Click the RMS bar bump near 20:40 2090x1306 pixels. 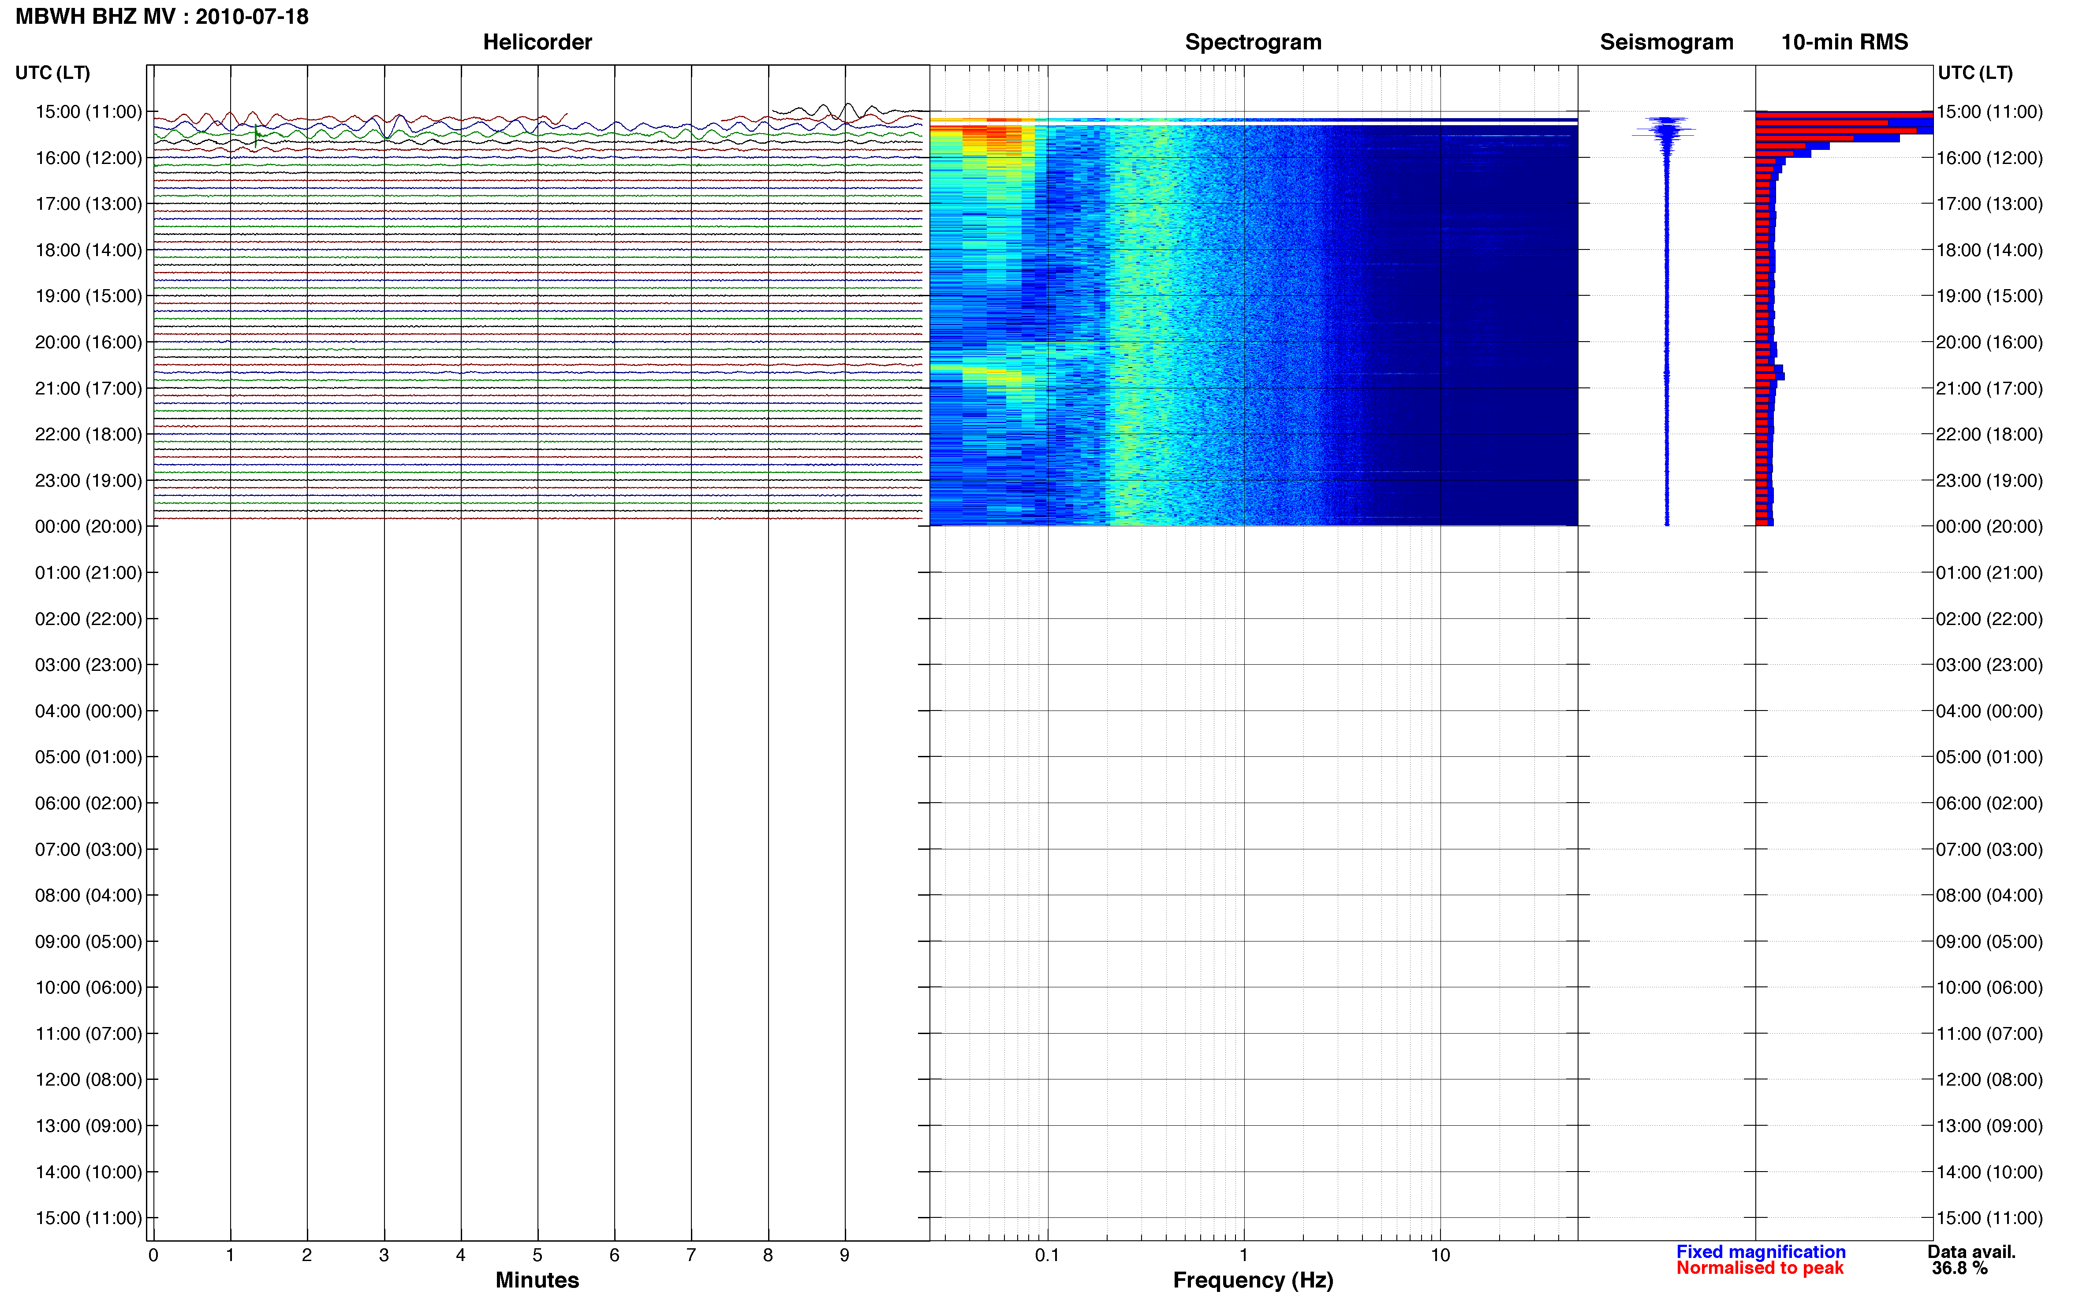click(1769, 372)
